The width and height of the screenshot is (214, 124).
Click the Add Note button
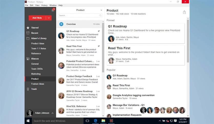37,18
